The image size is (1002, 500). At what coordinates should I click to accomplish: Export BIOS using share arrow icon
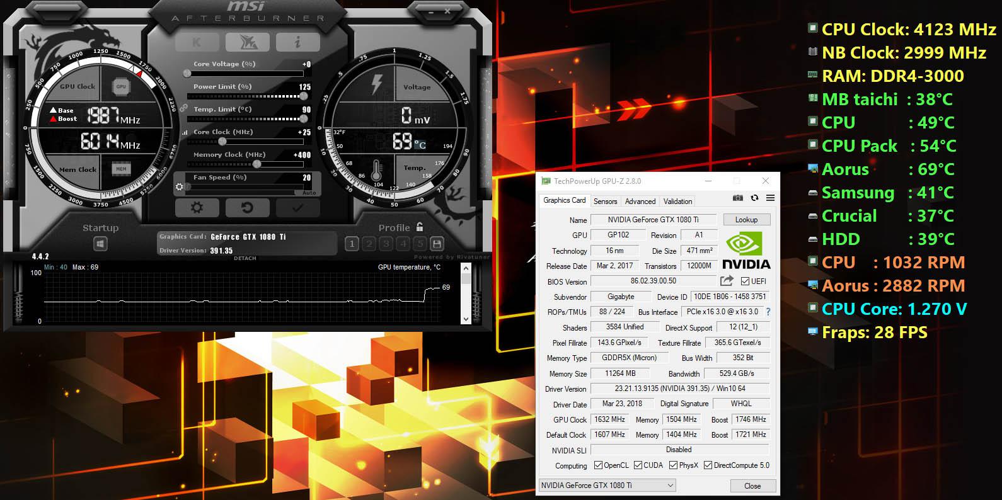point(727,281)
